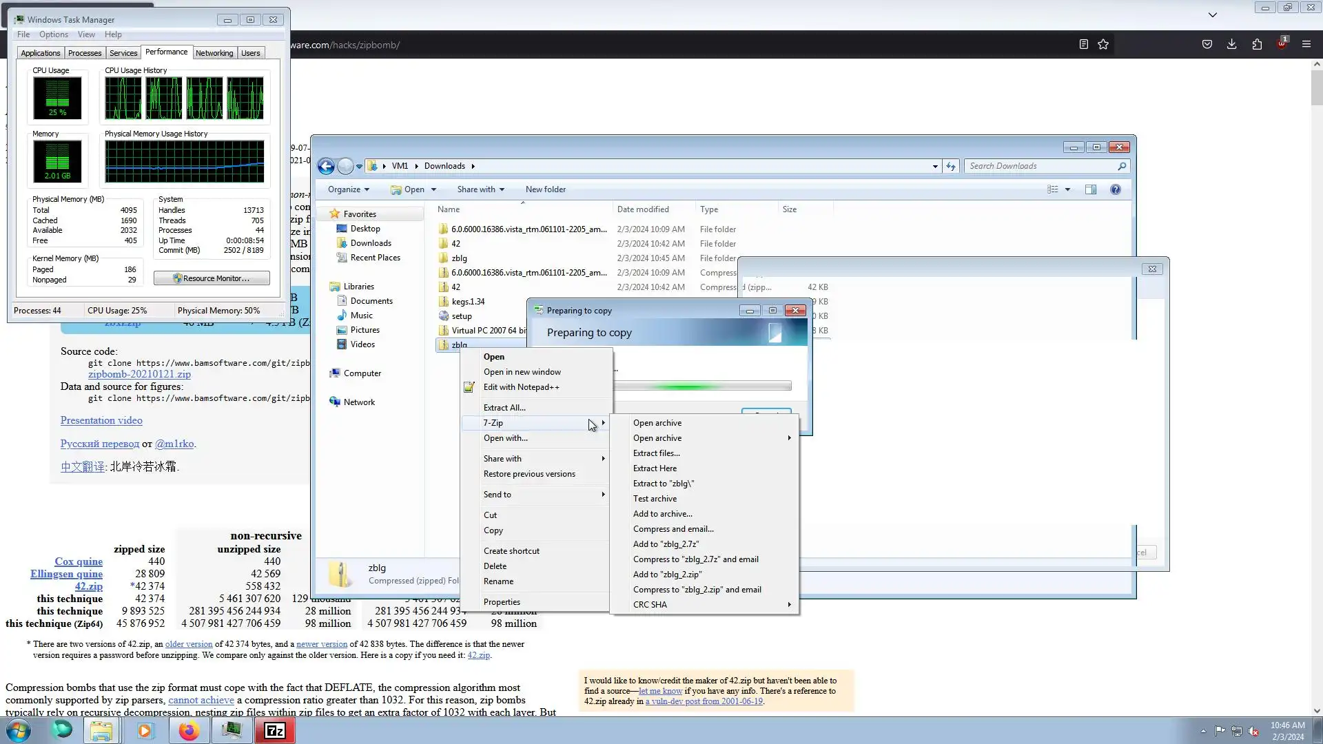Open the Firefox downloads arrow icon
This screenshot has width=1323, height=744.
[x=1231, y=45]
